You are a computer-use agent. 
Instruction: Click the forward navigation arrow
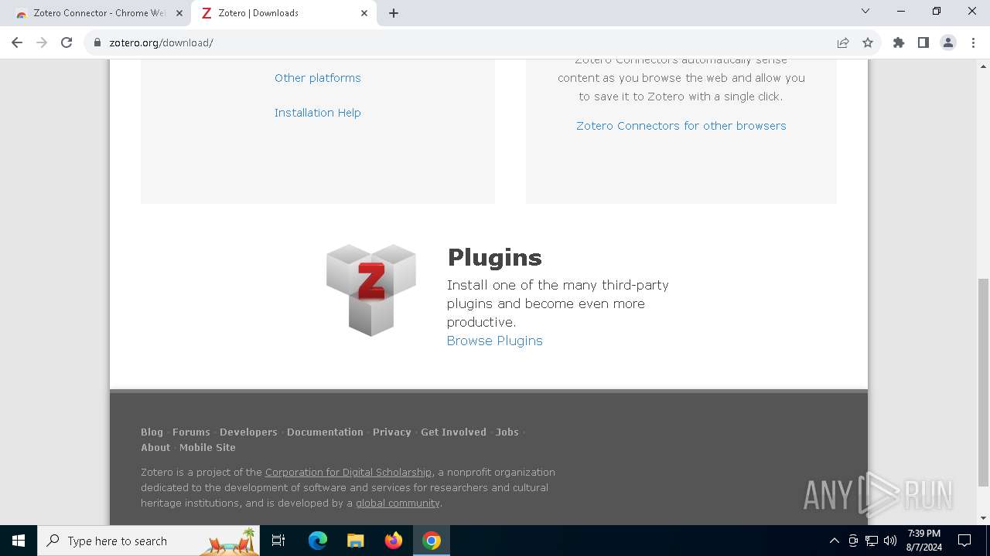click(42, 42)
